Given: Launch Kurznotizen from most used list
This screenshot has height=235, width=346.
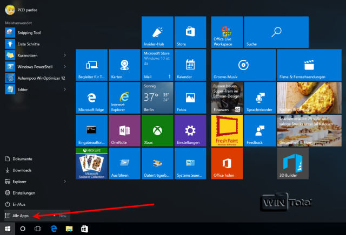Looking at the screenshot, I should click(x=33, y=56).
